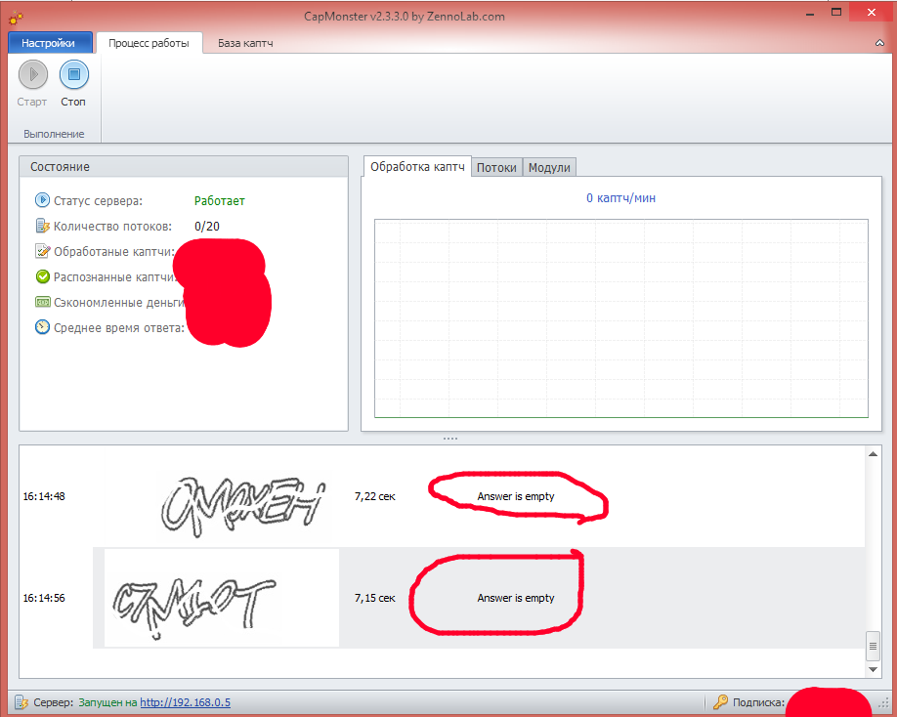
Task: Click the Состояние panel header
Action: [184, 166]
